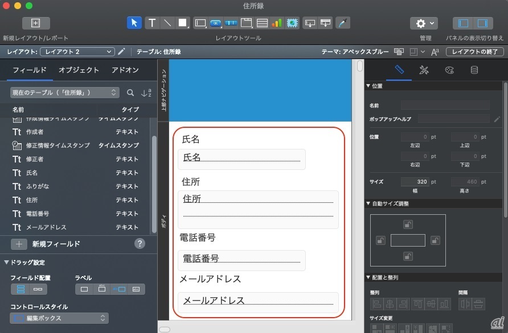
Task: Click the search fields magnifier icon
Action: [x=130, y=93]
